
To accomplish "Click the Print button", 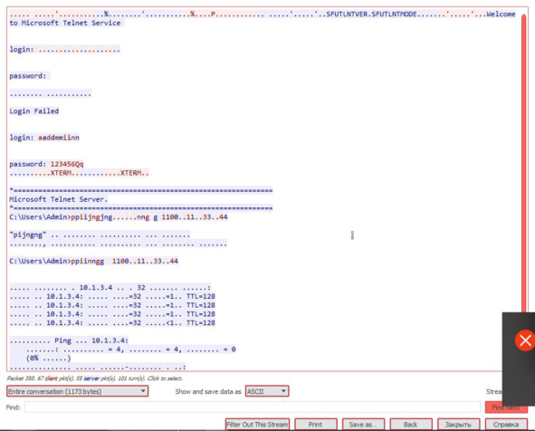I will coord(316,425).
